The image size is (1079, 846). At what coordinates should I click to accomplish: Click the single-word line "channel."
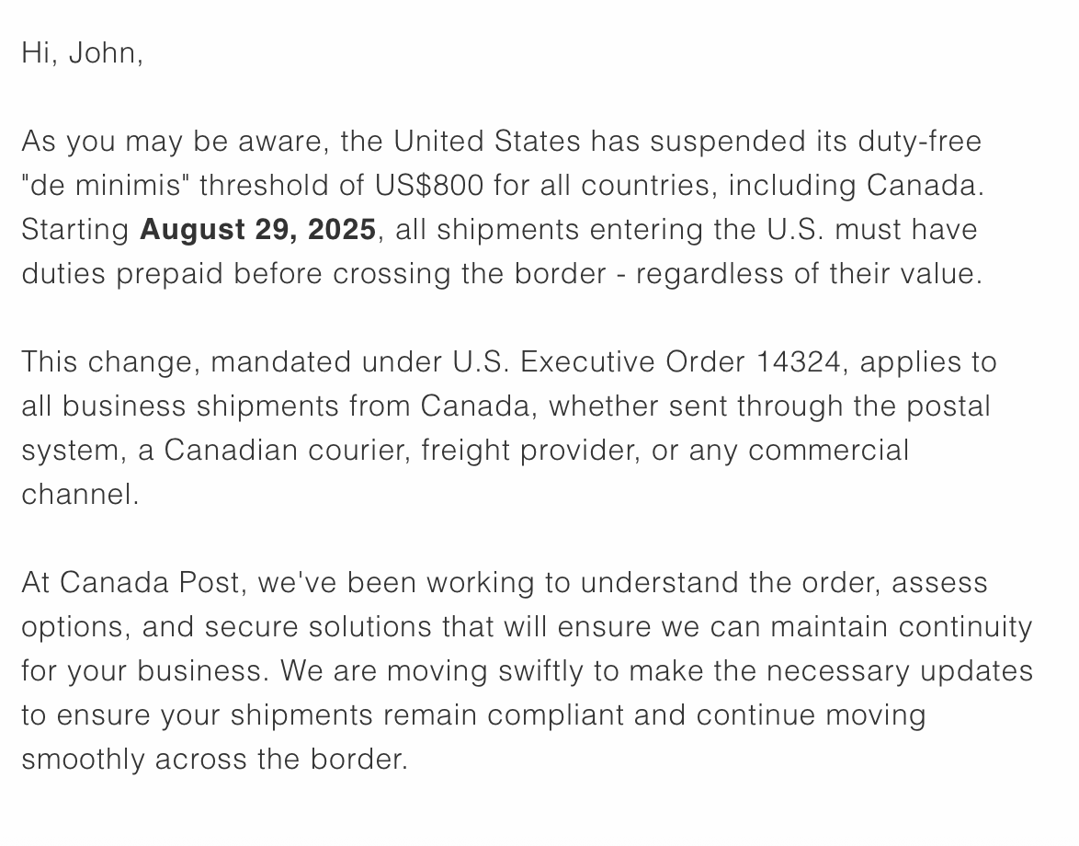click(81, 494)
